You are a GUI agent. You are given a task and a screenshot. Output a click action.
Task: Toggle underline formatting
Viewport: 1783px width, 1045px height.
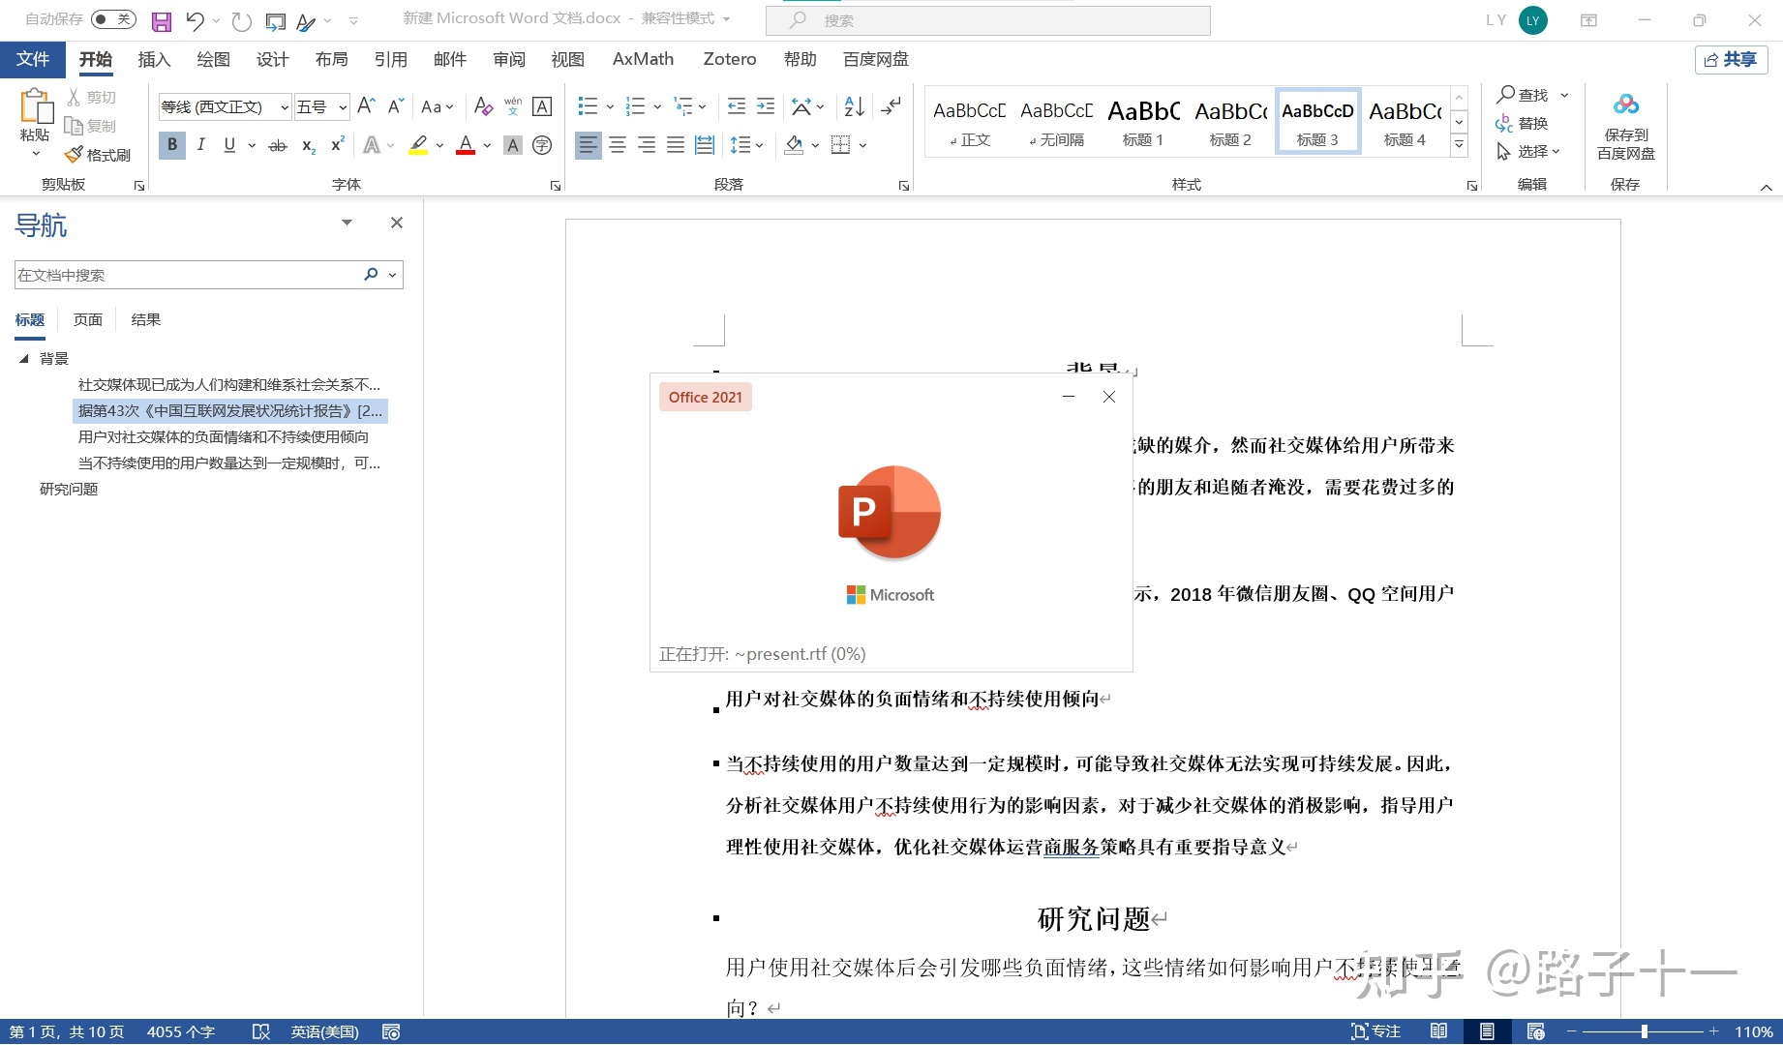[x=229, y=145]
